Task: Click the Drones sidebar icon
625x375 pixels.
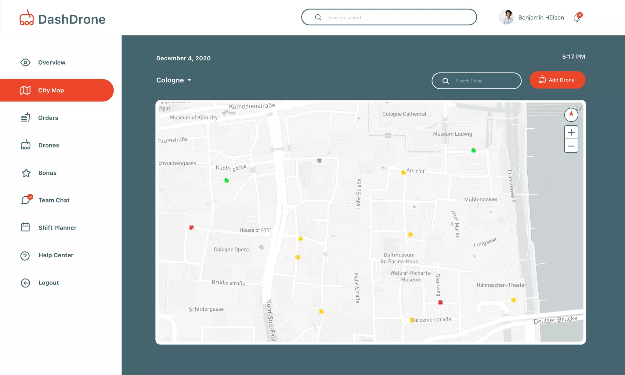Action: tap(26, 145)
